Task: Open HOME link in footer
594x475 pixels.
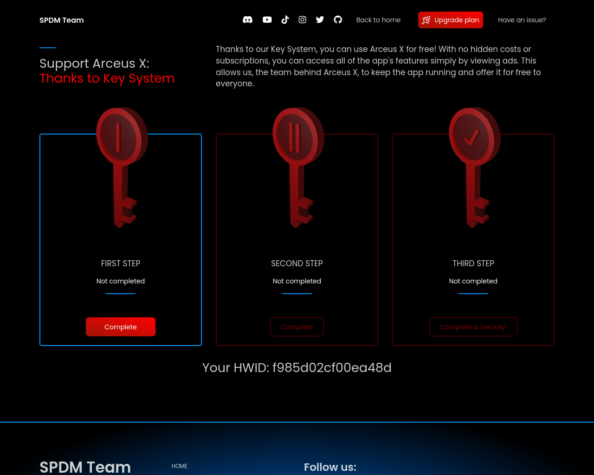Action: point(180,466)
